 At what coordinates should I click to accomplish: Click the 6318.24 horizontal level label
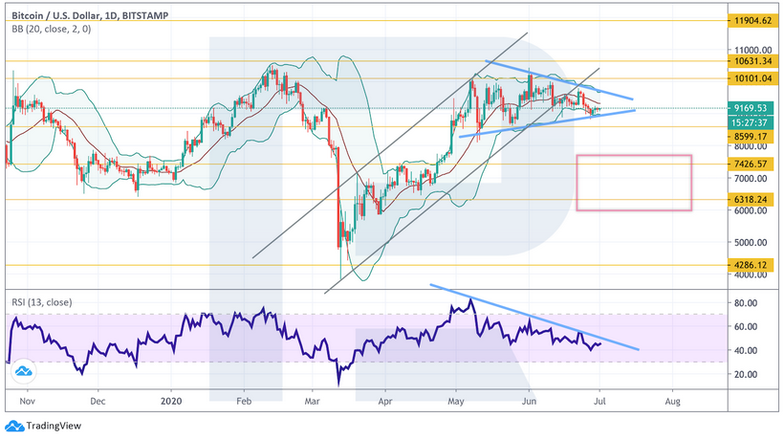point(749,199)
